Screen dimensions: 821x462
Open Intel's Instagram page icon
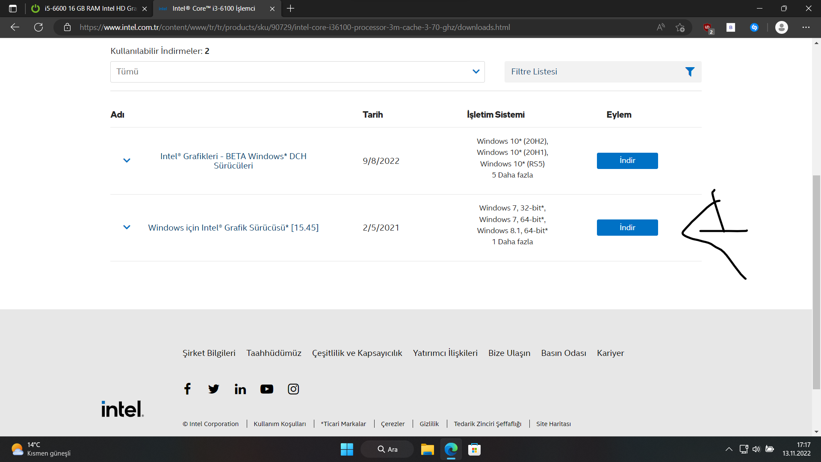293,389
